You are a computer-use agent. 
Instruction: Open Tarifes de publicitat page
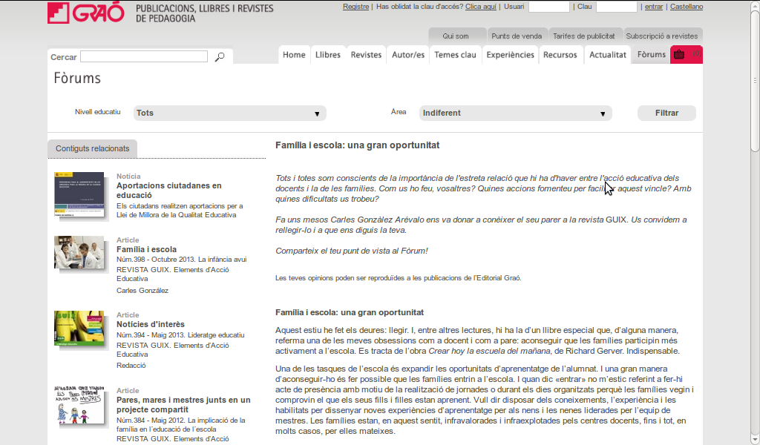[583, 36]
